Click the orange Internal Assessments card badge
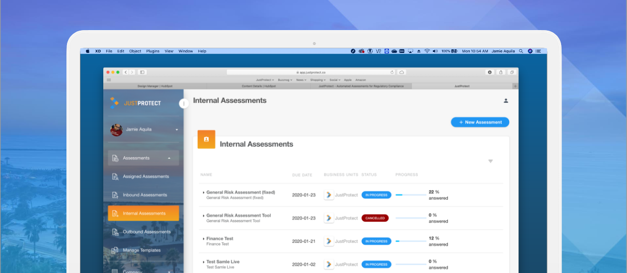The width and height of the screenshot is (627, 273). 207,140
